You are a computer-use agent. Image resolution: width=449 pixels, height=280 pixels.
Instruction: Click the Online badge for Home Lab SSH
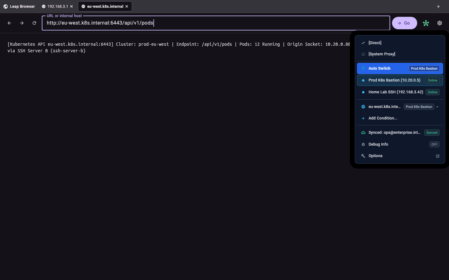432,92
